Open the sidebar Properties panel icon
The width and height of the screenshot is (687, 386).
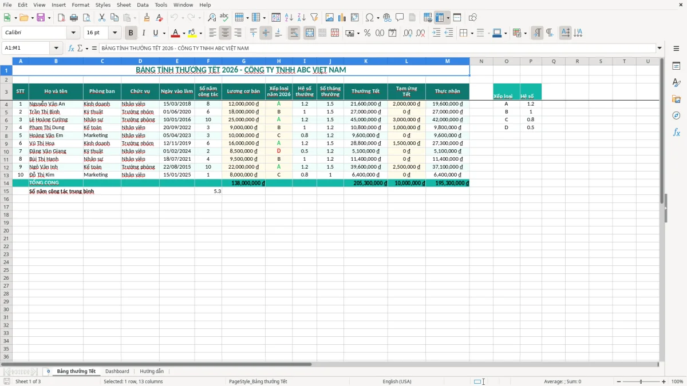676,66
